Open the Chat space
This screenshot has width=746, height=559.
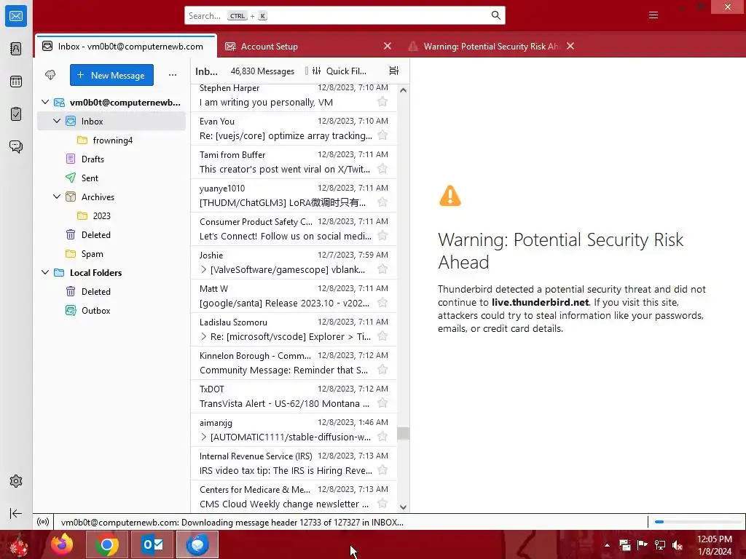pos(16,146)
